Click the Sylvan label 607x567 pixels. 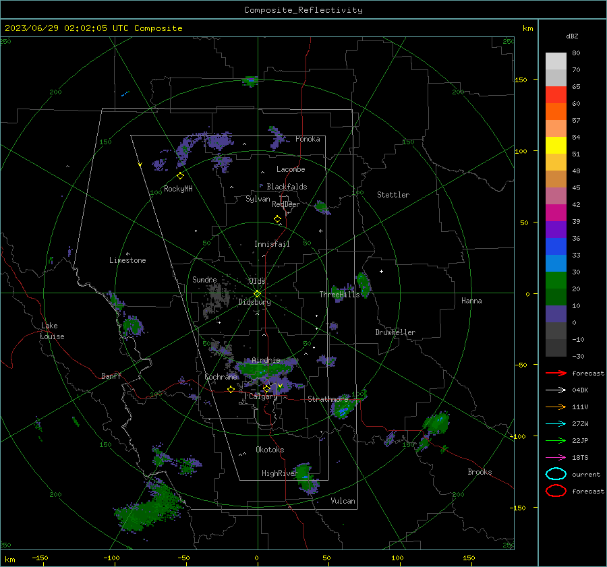pos(258,199)
